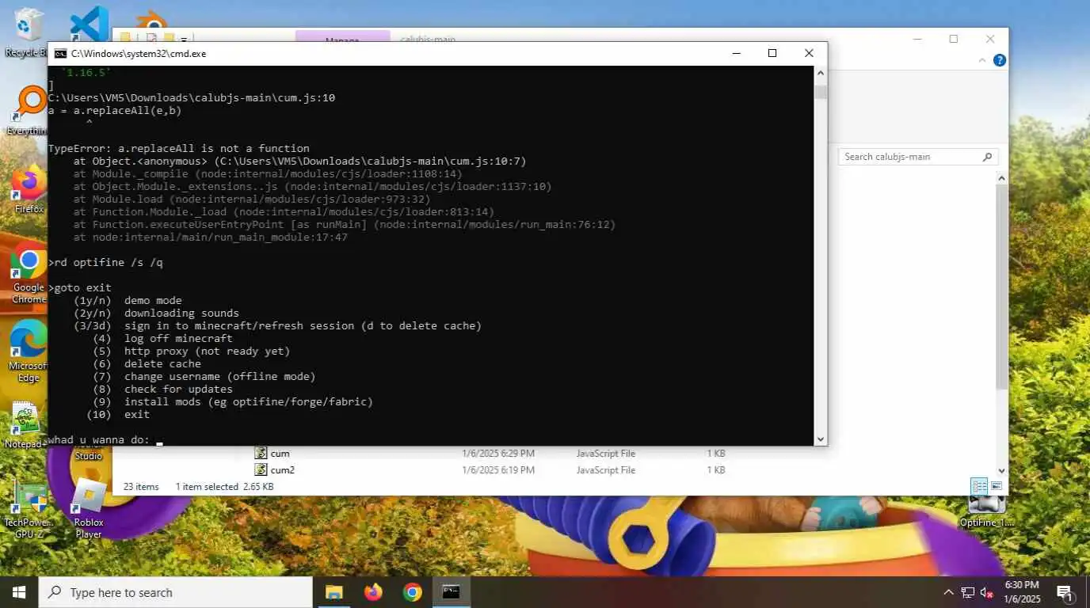
Task: Click the search magnifier in File Explorer
Action: [987, 157]
